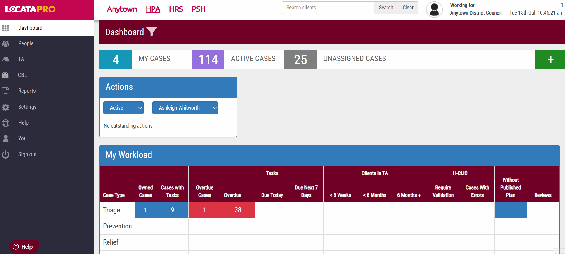This screenshot has height=254, width=565.
Task: Click the People group icon
Action: pos(5,44)
